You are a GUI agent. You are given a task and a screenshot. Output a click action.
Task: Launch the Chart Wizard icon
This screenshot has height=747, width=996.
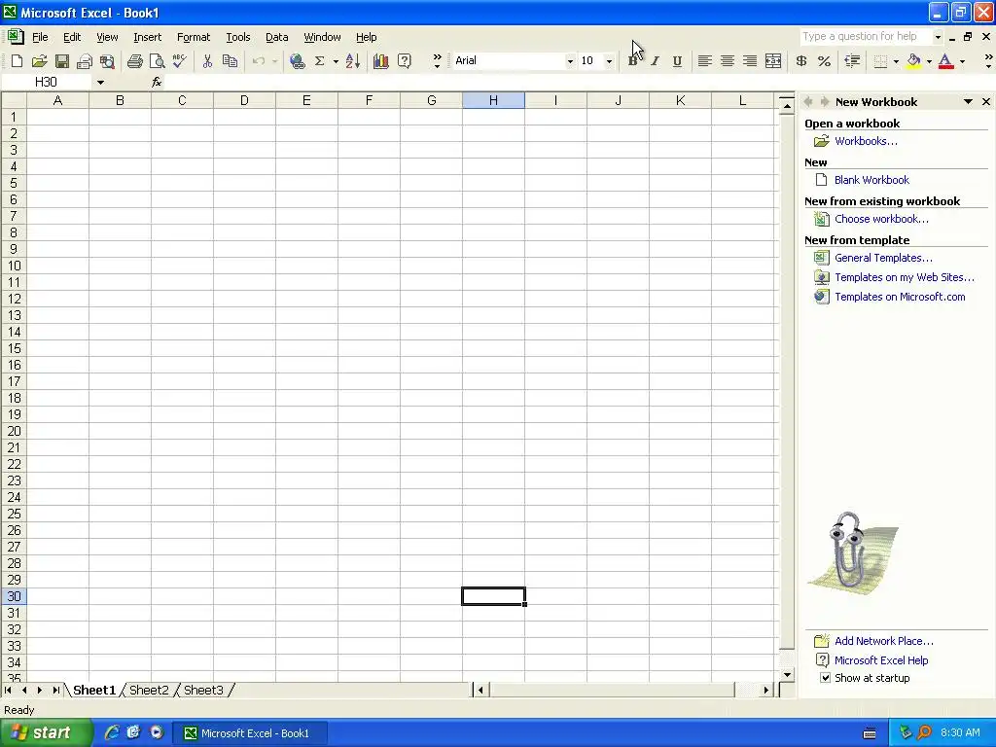[x=380, y=61]
